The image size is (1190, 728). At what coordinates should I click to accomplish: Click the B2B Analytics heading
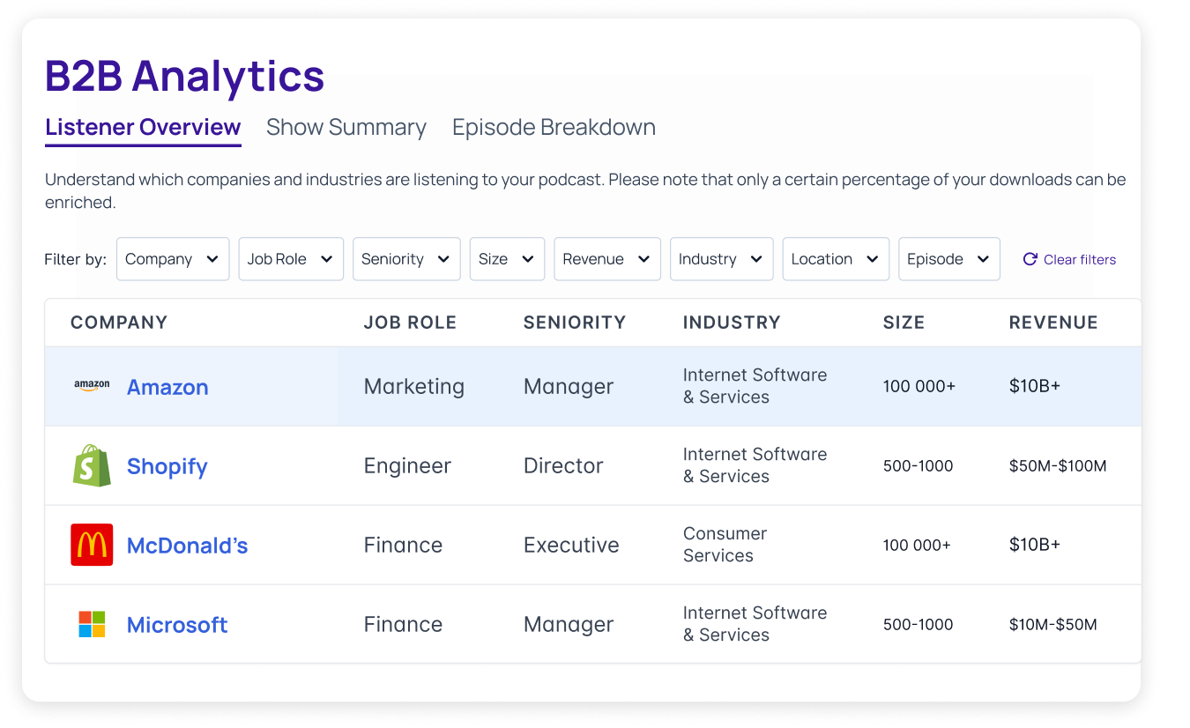[x=185, y=76]
